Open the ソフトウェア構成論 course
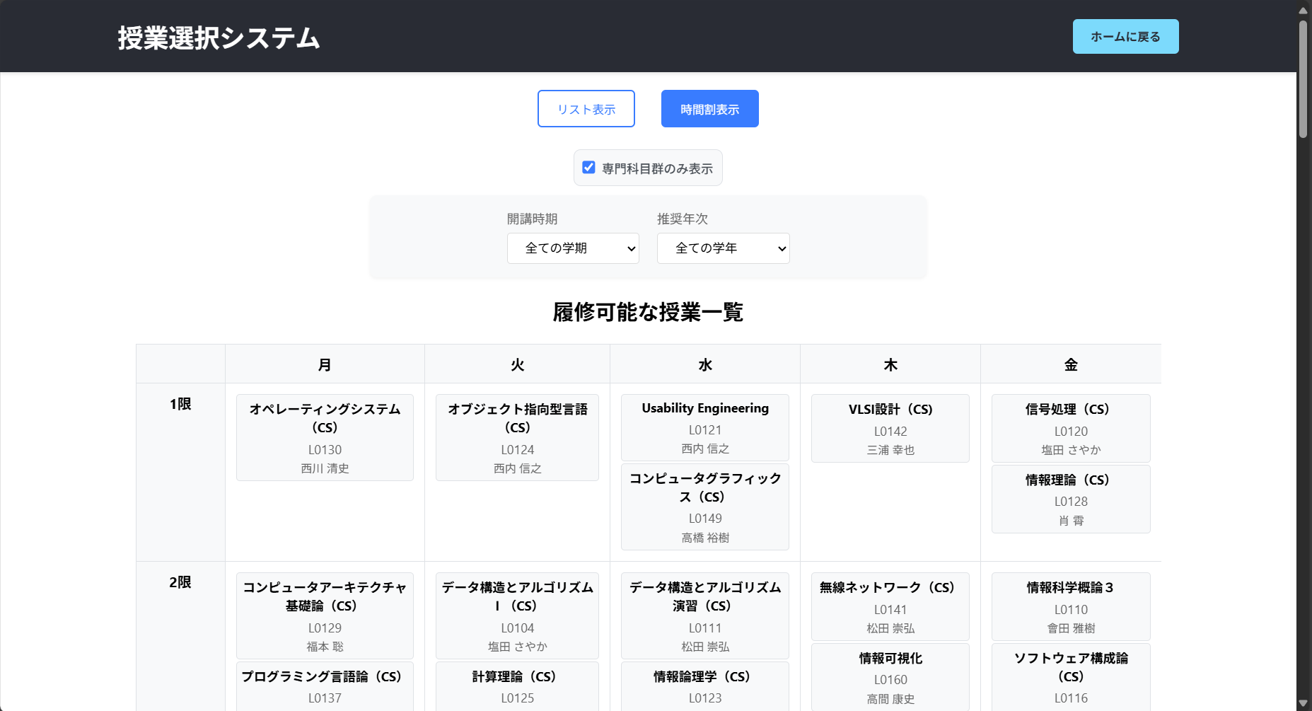 tap(1070, 676)
